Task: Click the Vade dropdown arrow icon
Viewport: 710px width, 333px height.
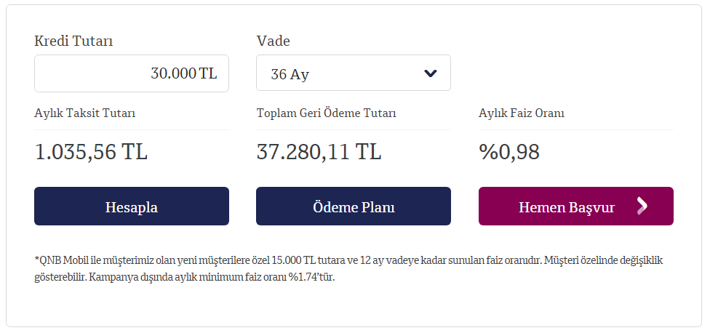Action: point(430,73)
